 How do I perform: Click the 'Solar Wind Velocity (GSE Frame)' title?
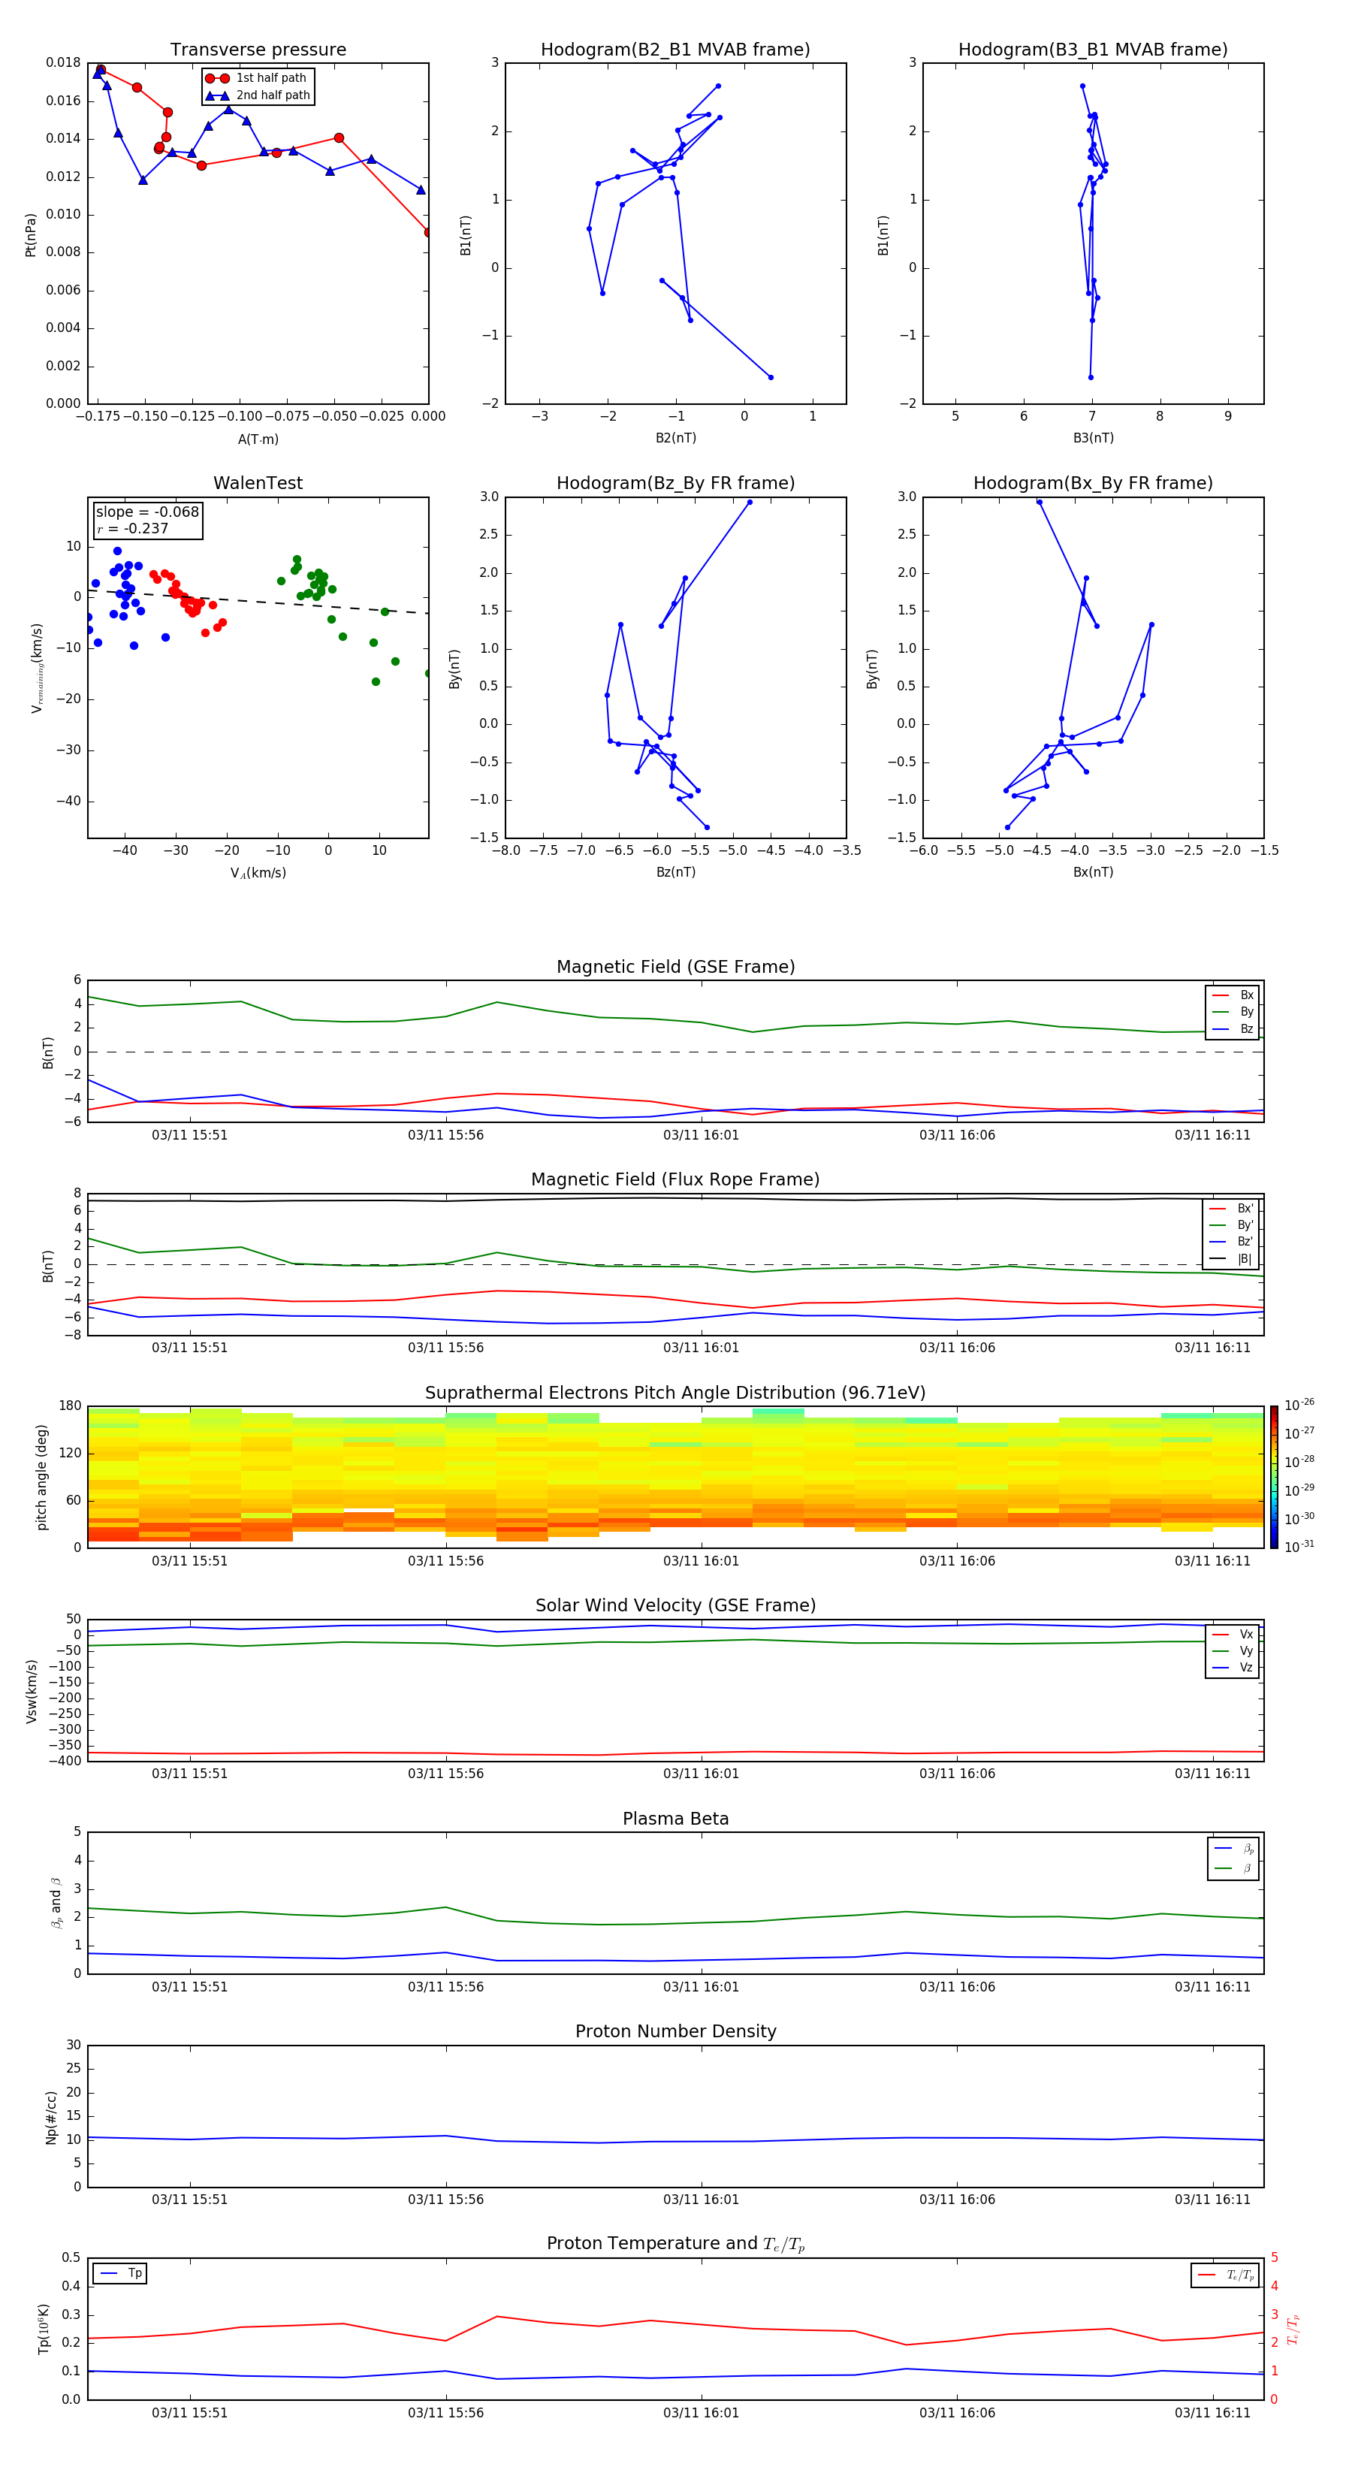(x=675, y=1605)
